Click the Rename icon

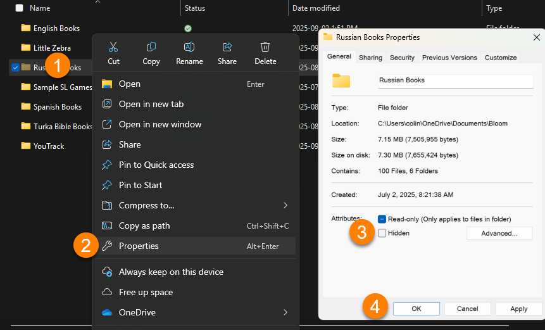tap(189, 48)
